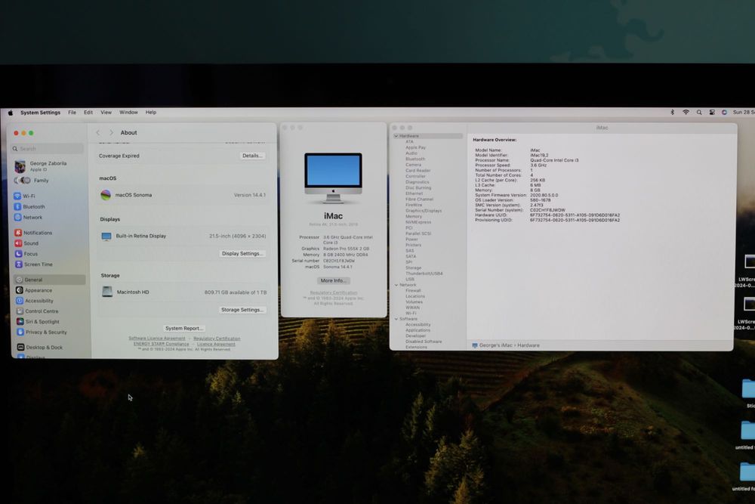Open the View menu
755x504 pixels.
tap(106, 113)
